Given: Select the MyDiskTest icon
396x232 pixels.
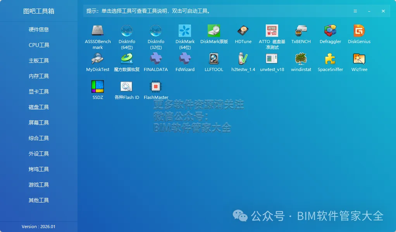Looking at the screenshot, I should tap(98, 59).
